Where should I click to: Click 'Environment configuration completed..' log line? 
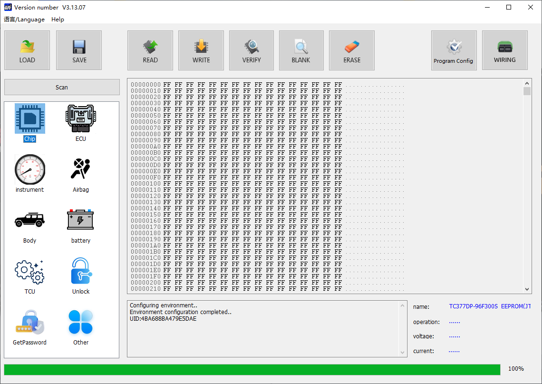pyautogui.click(x=181, y=312)
